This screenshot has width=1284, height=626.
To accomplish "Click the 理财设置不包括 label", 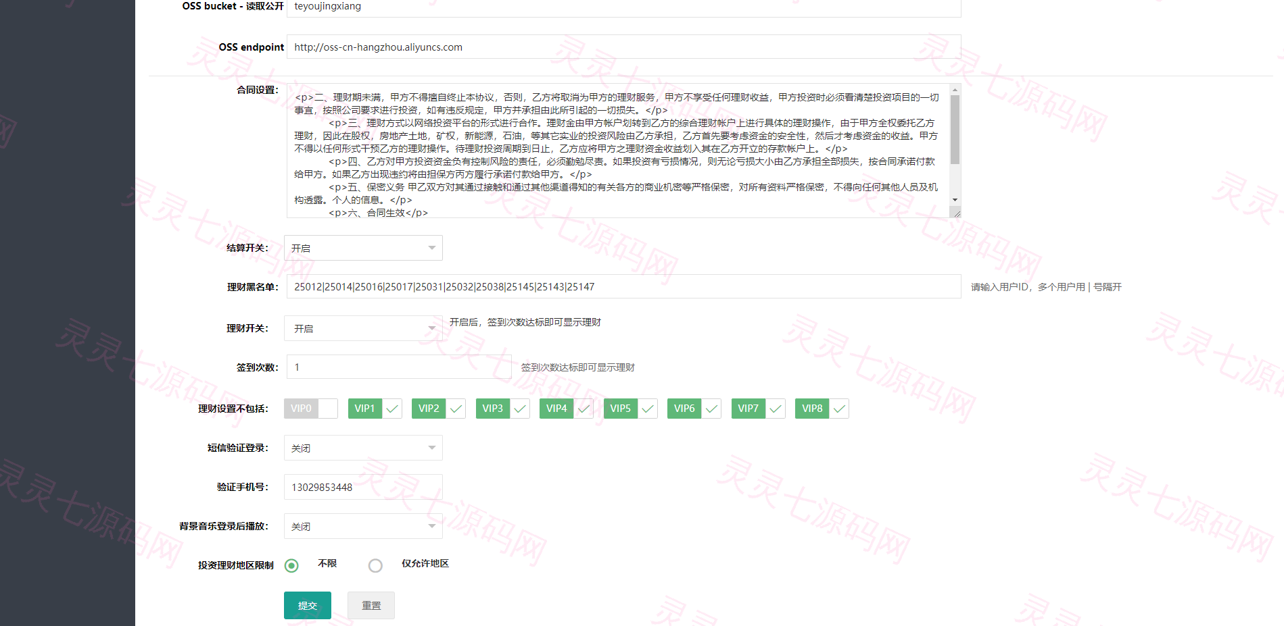I will (233, 409).
